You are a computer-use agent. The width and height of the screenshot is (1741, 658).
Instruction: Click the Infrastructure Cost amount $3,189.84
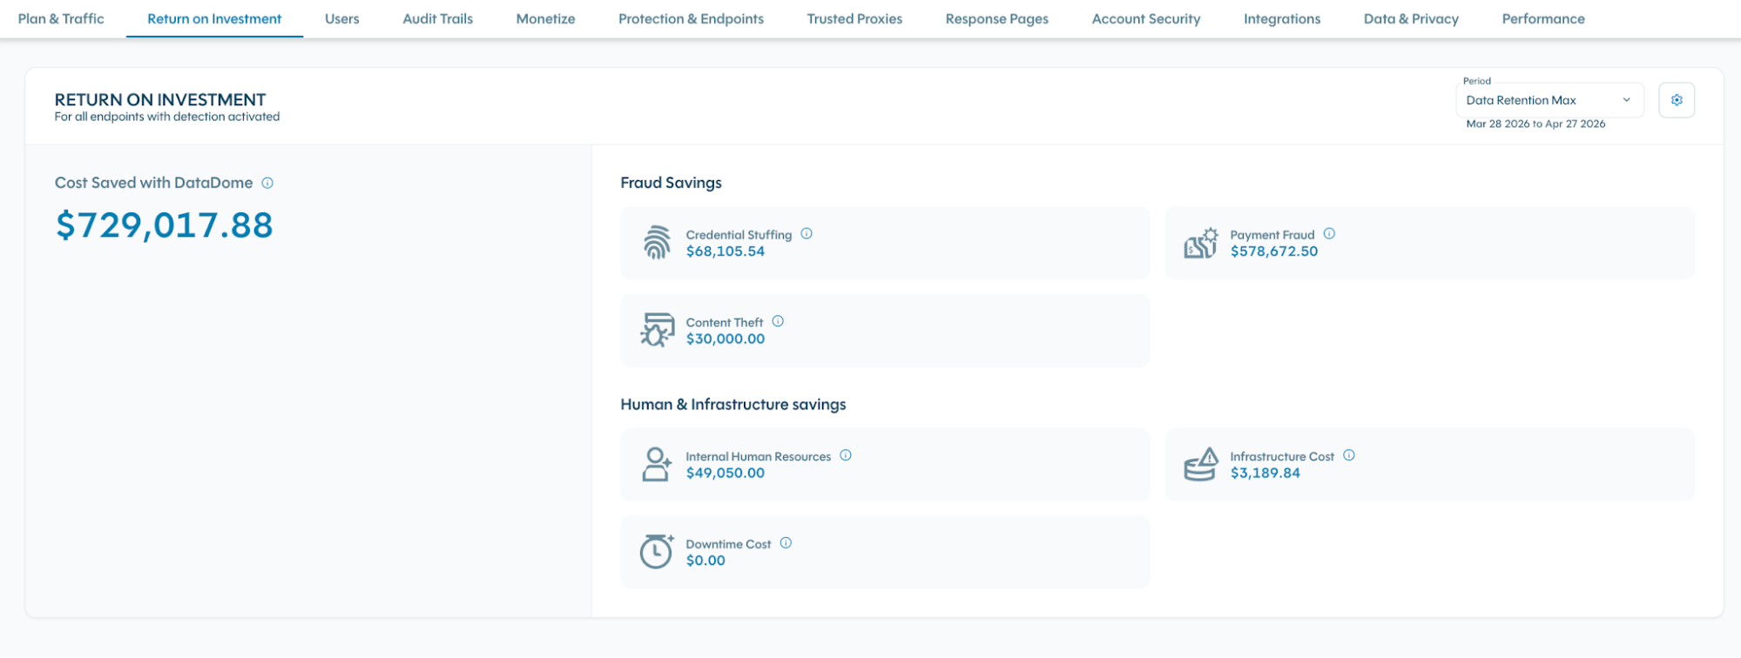point(1265,473)
